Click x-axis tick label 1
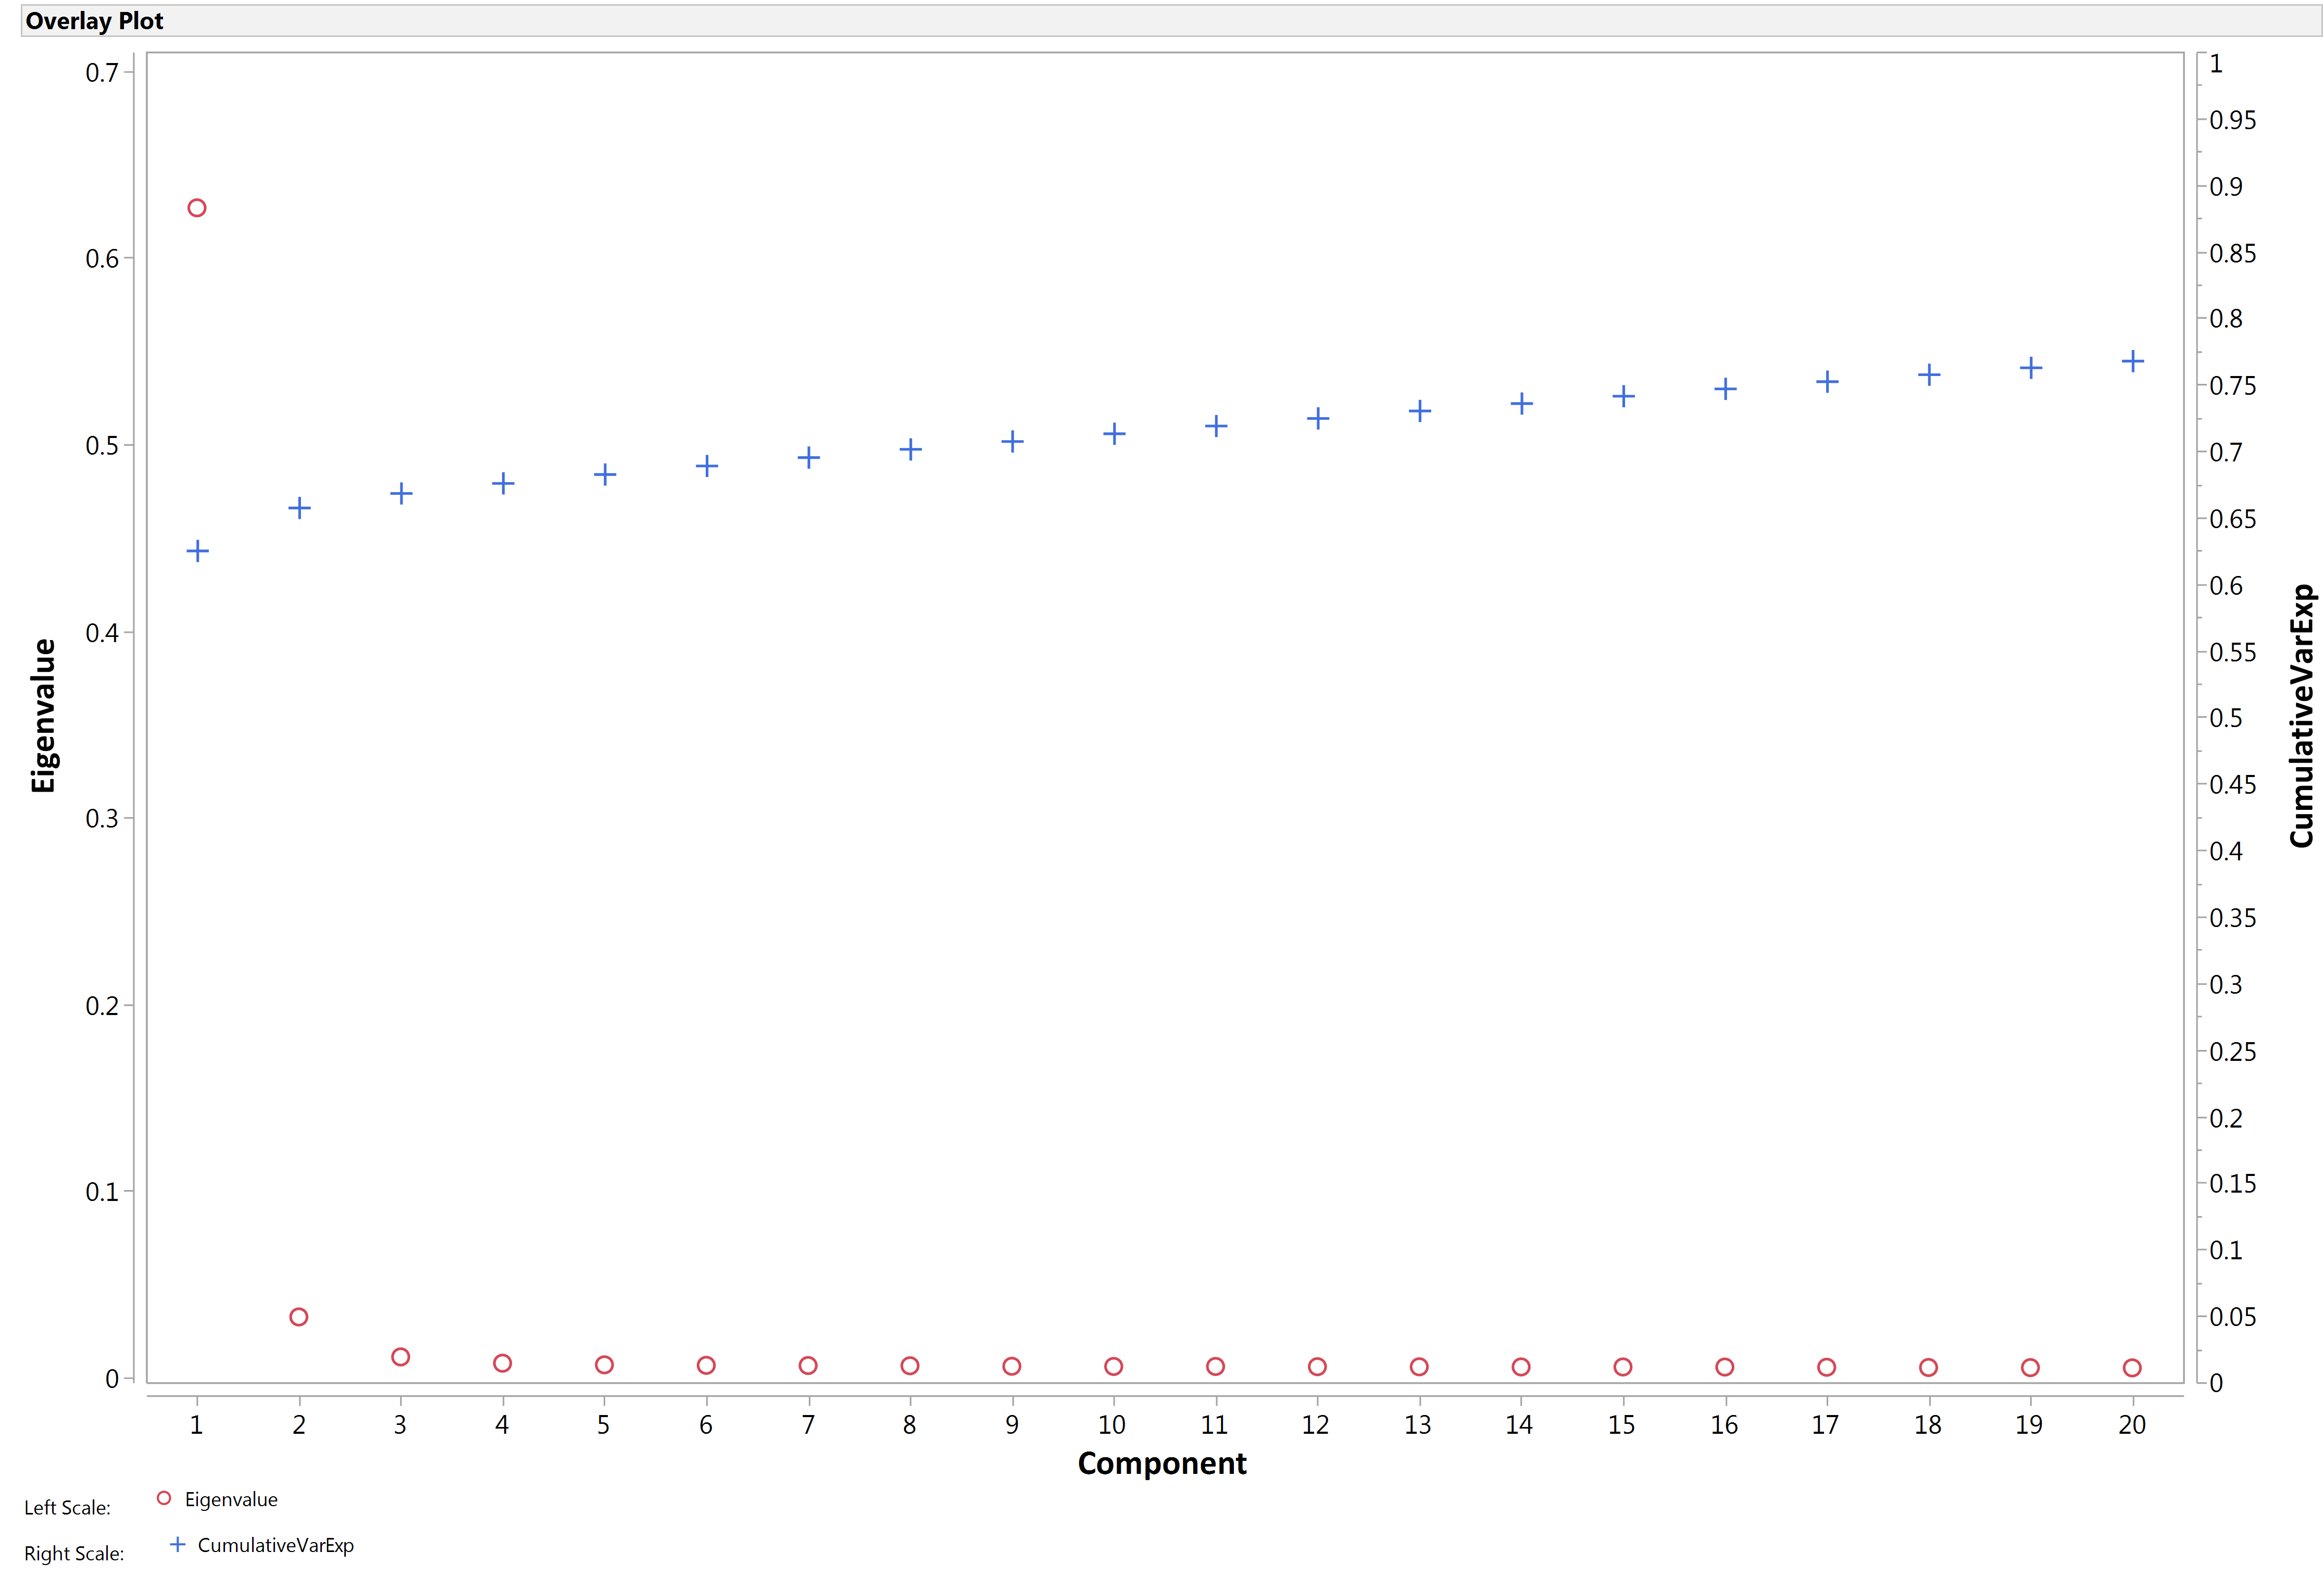The height and width of the screenshot is (1577, 2324). [x=197, y=1425]
